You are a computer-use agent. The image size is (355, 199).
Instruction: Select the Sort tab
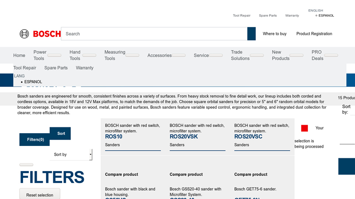click(x=61, y=133)
